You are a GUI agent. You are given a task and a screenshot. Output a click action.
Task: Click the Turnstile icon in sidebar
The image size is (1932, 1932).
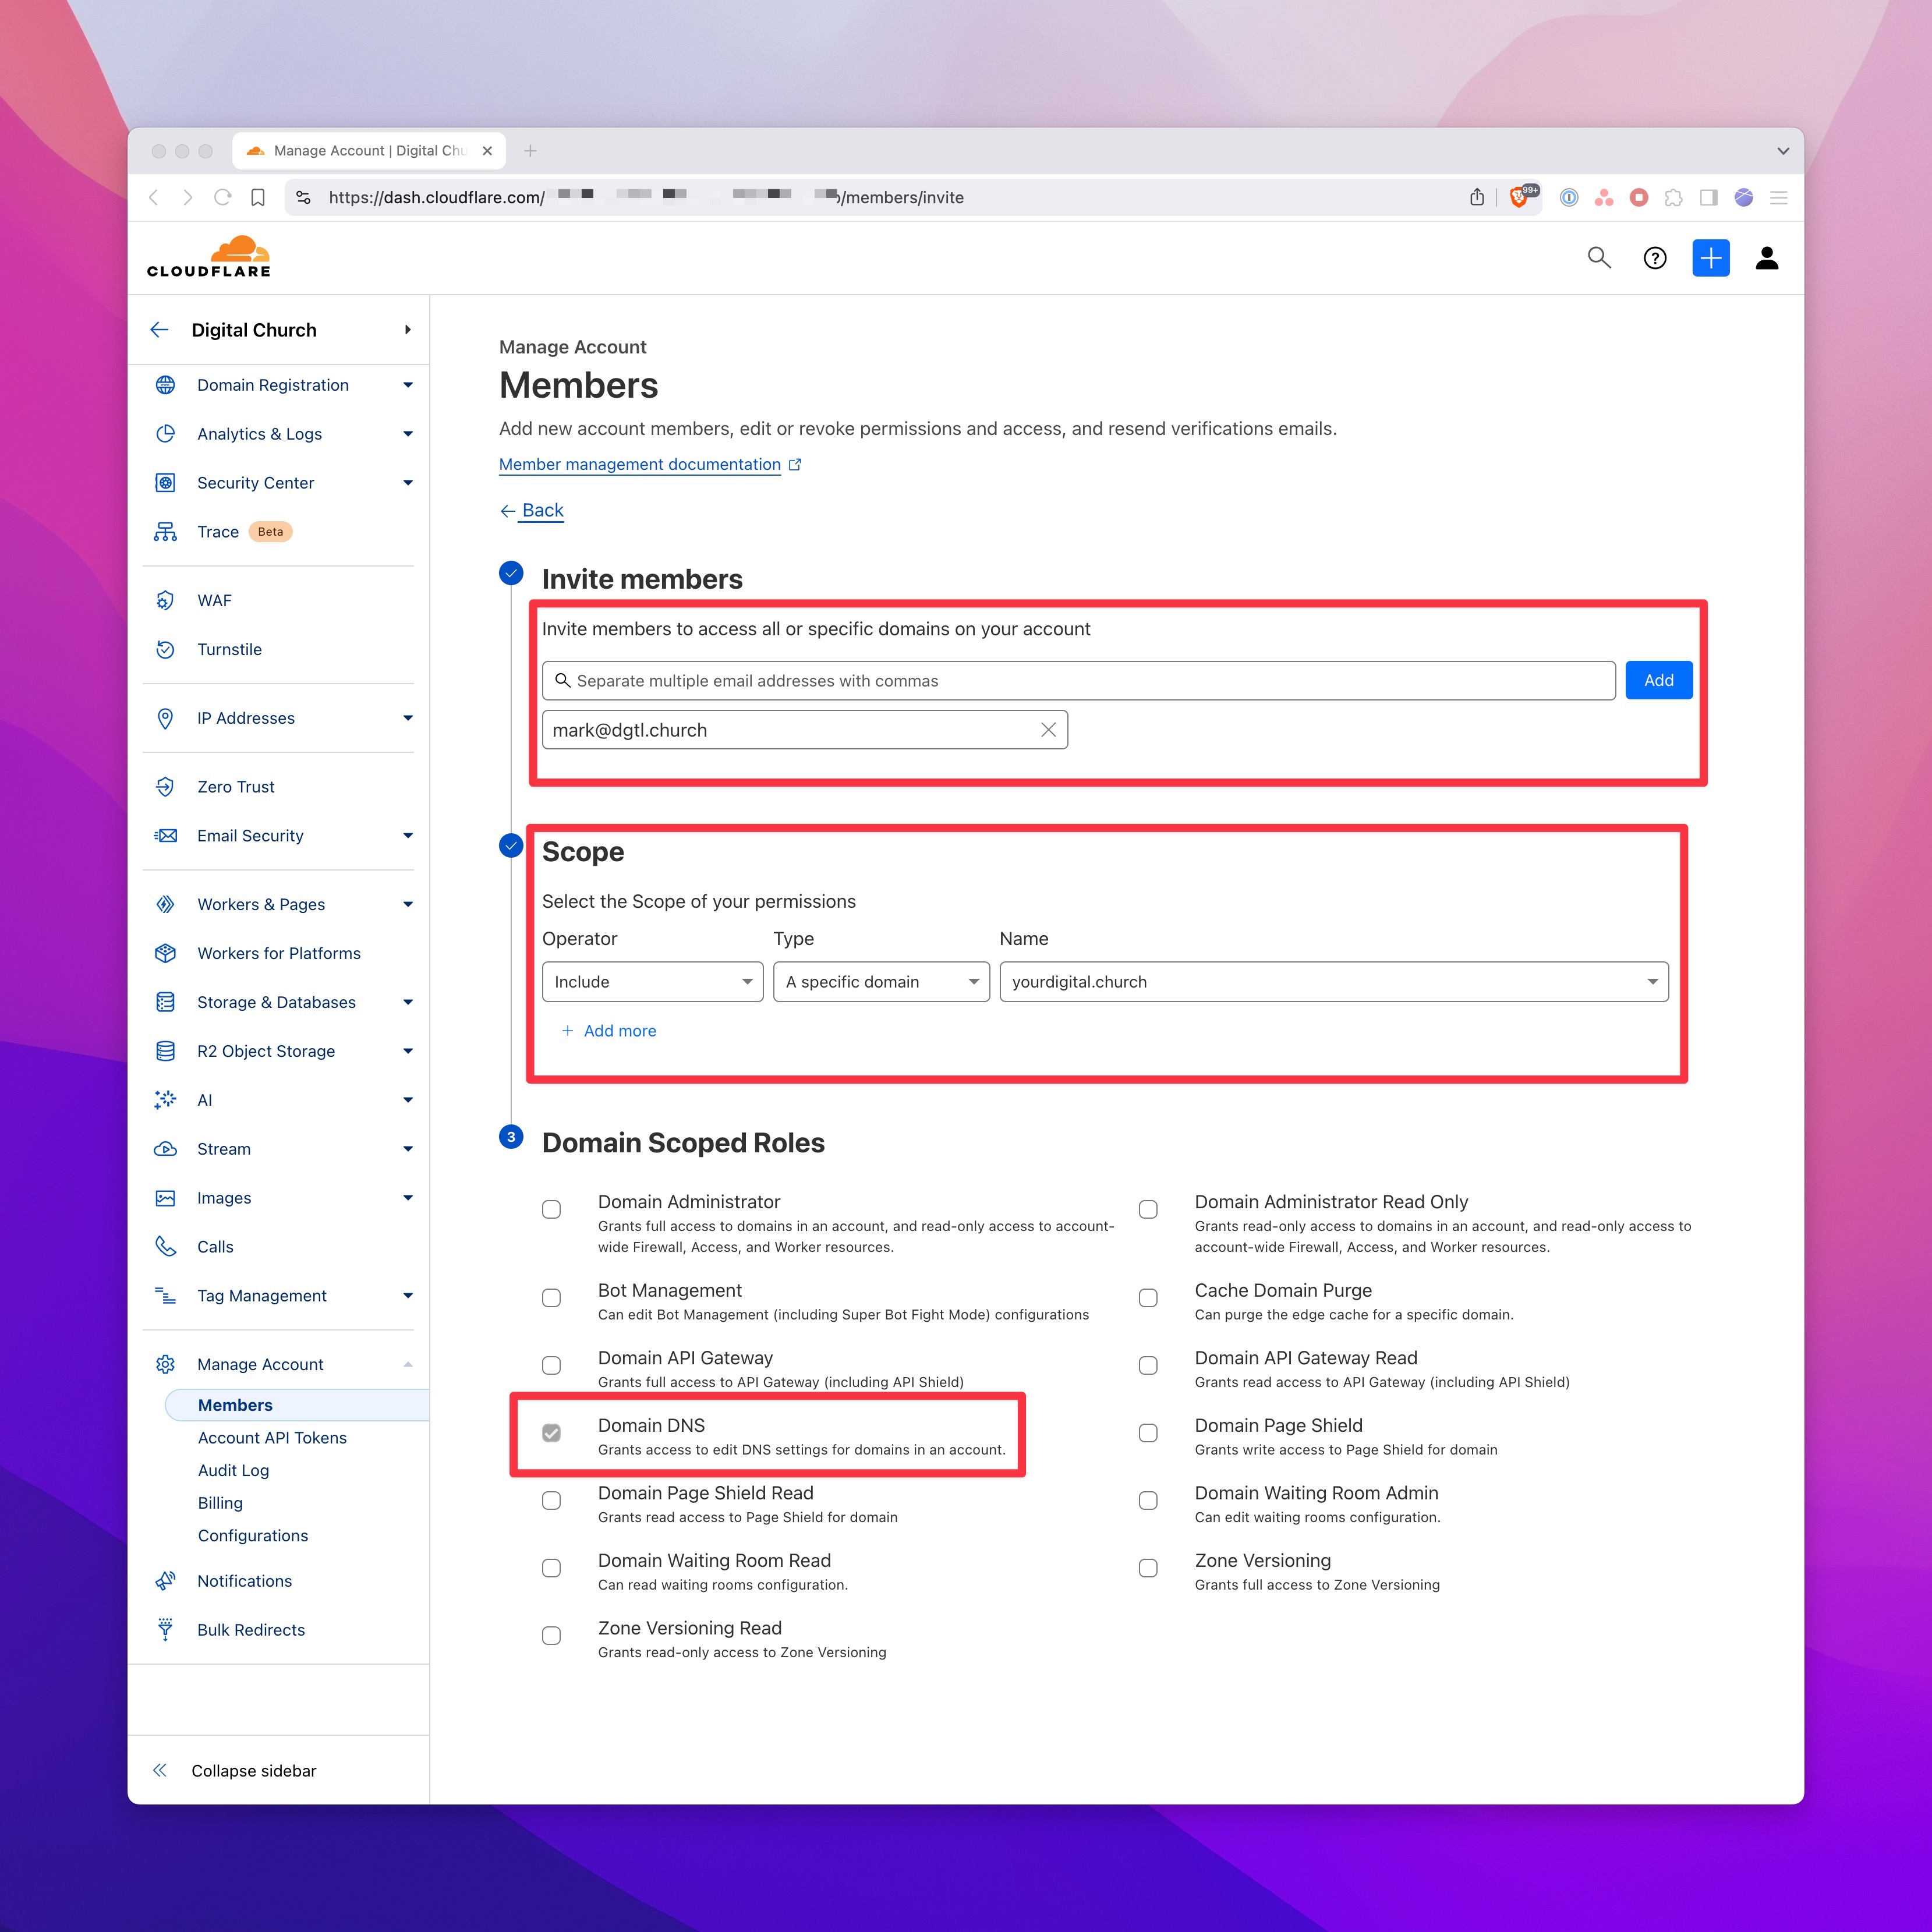click(165, 649)
